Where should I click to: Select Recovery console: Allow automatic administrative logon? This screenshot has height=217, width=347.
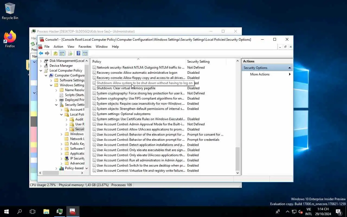(137, 73)
